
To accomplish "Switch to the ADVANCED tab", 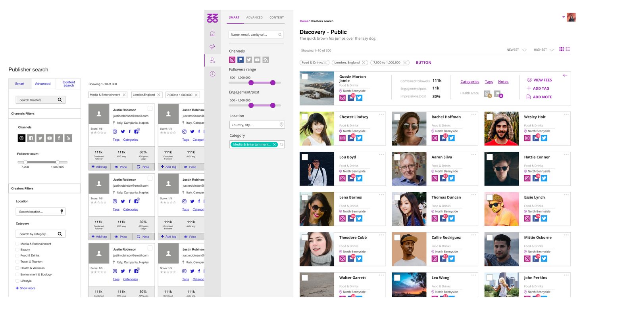I will pyautogui.click(x=254, y=17).
